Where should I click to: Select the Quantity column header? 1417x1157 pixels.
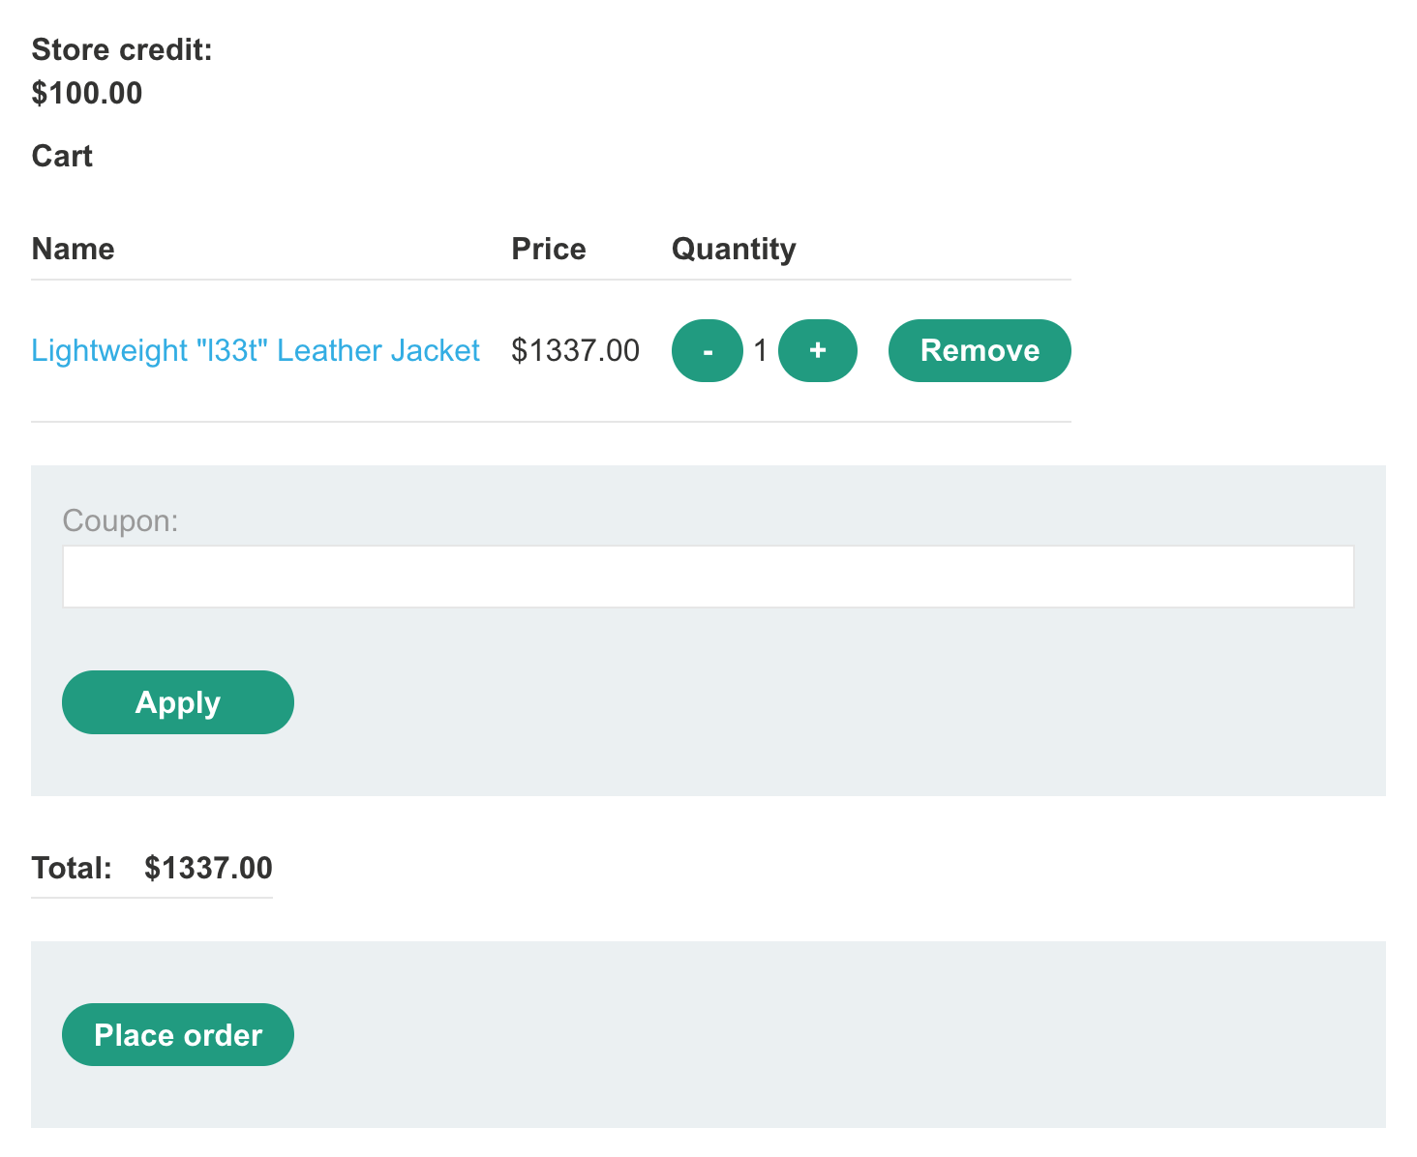coord(734,250)
